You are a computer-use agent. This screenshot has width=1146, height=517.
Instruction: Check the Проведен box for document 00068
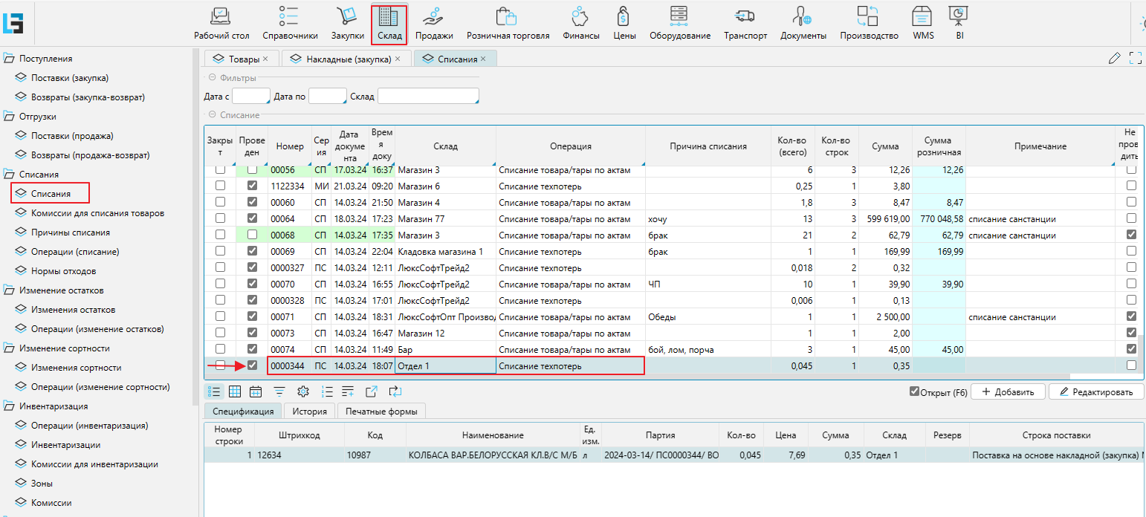253,235
